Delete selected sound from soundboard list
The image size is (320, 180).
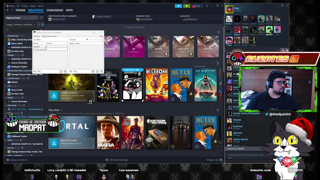(x=75, y=71)
